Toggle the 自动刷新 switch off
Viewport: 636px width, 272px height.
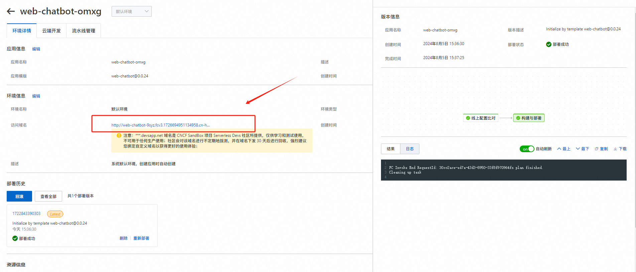tap(527, 149)
